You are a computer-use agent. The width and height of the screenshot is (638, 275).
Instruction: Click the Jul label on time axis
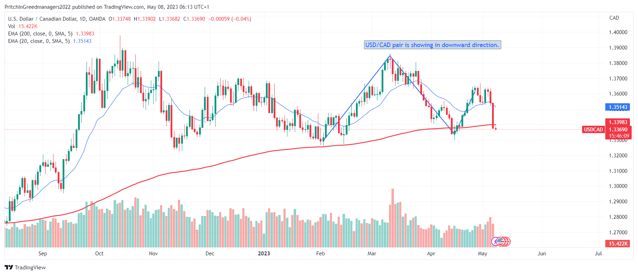tap(598, 254)
